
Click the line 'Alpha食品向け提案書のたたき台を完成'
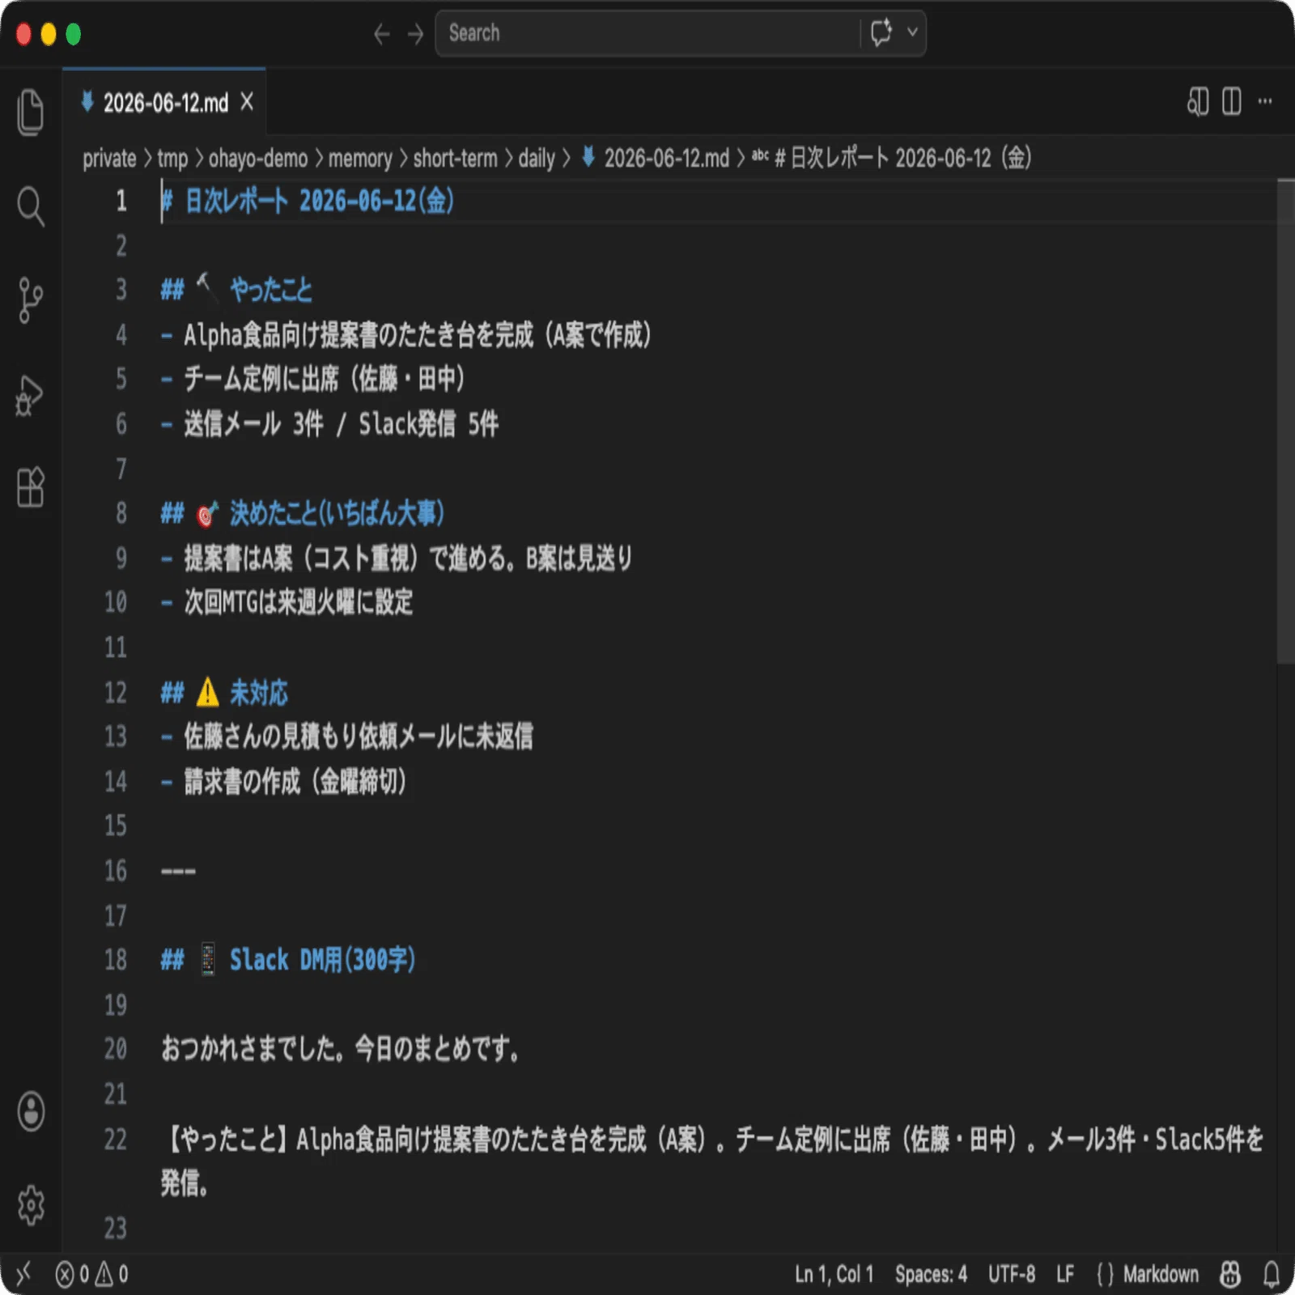click(418, 334)
